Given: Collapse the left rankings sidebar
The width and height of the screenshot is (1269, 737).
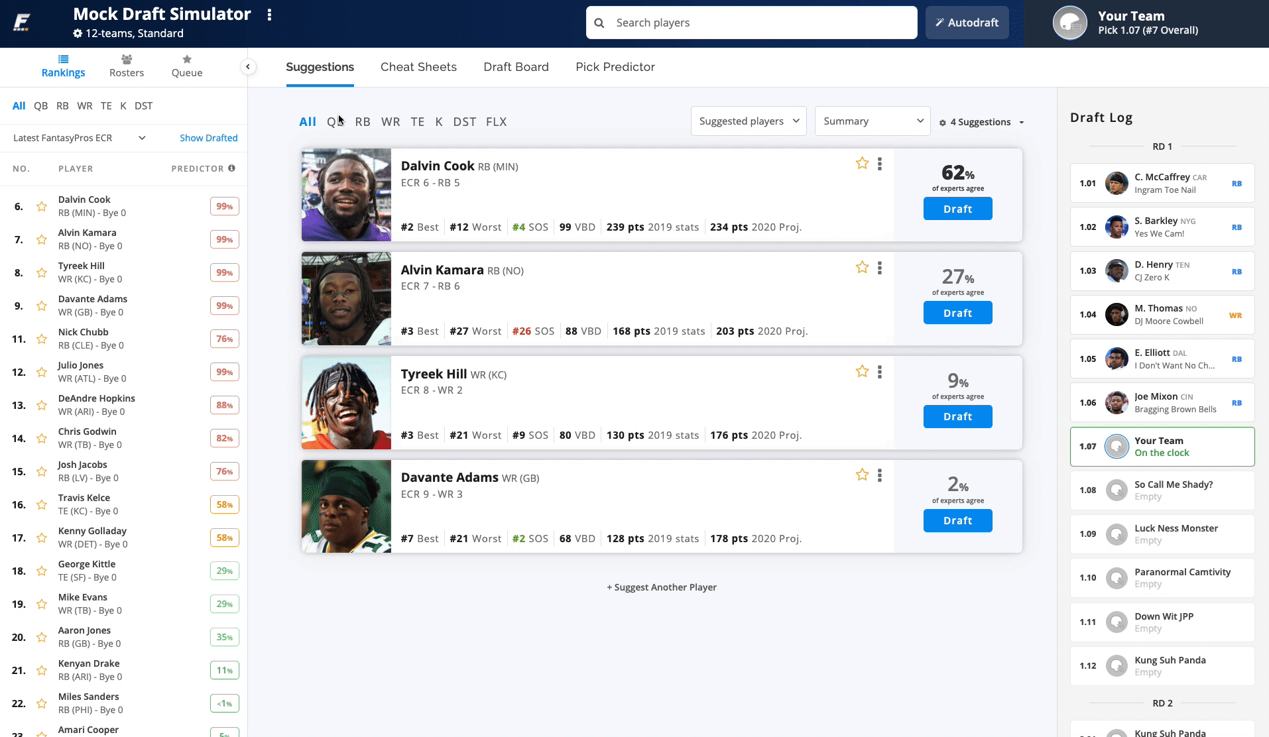Looking at the screenshot, I should point(247,66).
